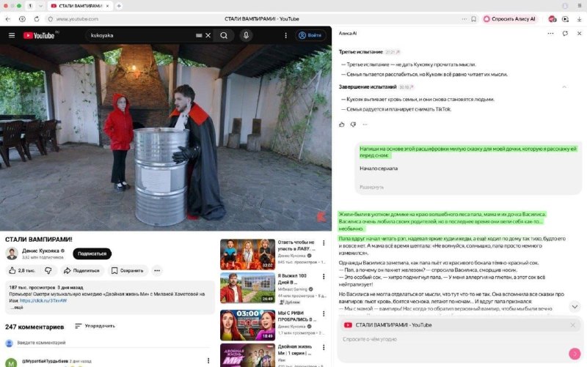
Task: Open the https://clck.ru/3TkvAW link
Action: [43, 300]
